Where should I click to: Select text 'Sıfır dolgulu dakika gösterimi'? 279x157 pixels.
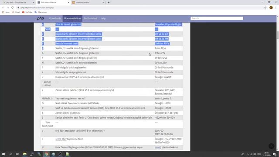[x=71, y=68]
